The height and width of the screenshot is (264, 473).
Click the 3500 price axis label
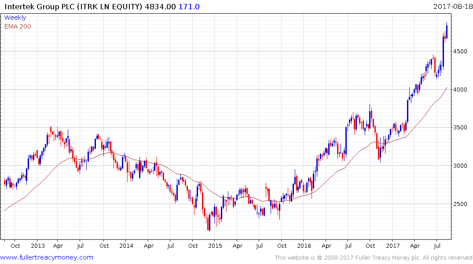(x=460, y=128)
